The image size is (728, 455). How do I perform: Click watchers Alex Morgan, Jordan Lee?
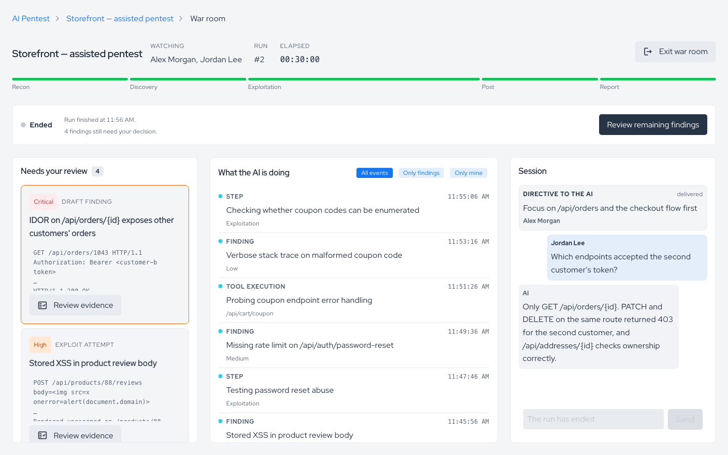pyautogui.click(x=196, y=59)
